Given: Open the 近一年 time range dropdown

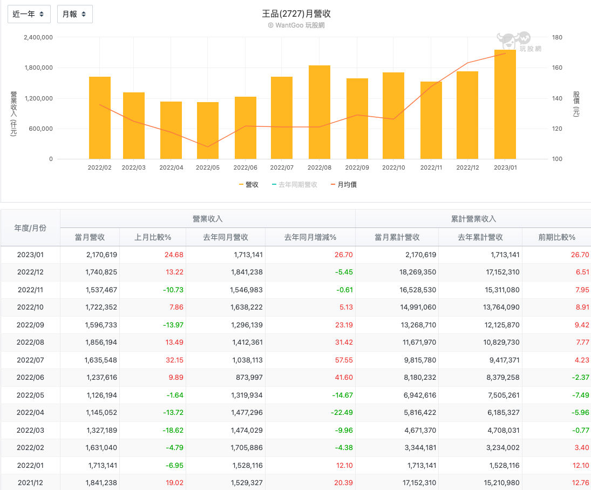Looking at the screenshot, I should coord(29,14).
